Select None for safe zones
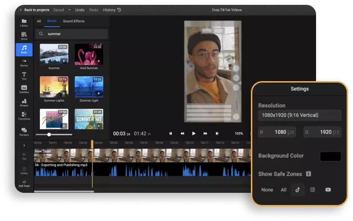 coord(267,190)
